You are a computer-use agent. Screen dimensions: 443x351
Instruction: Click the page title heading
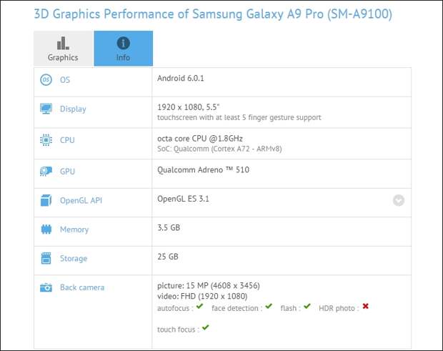(x=213, y=14)
